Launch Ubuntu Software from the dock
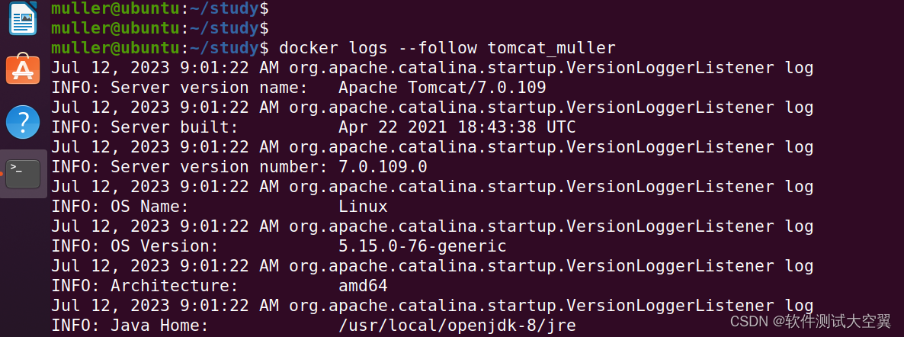The image size is (904, 337). tap(23, 70)
